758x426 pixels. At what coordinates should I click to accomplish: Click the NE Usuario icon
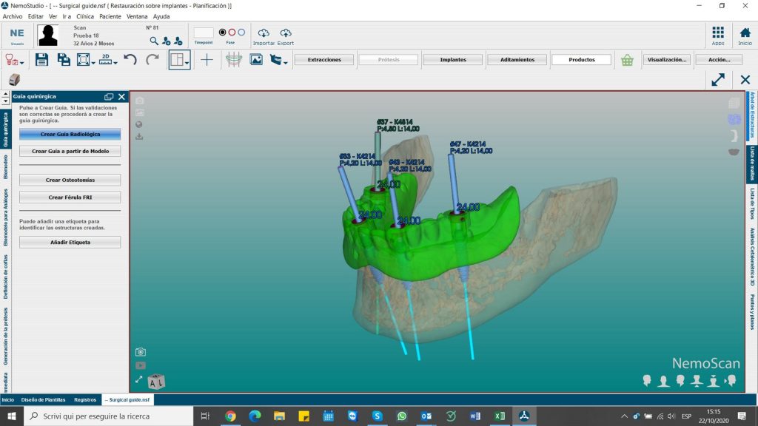click(17, 35)
